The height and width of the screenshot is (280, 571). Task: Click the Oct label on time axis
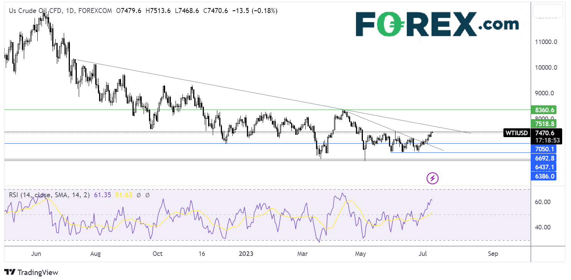(157, 254)
